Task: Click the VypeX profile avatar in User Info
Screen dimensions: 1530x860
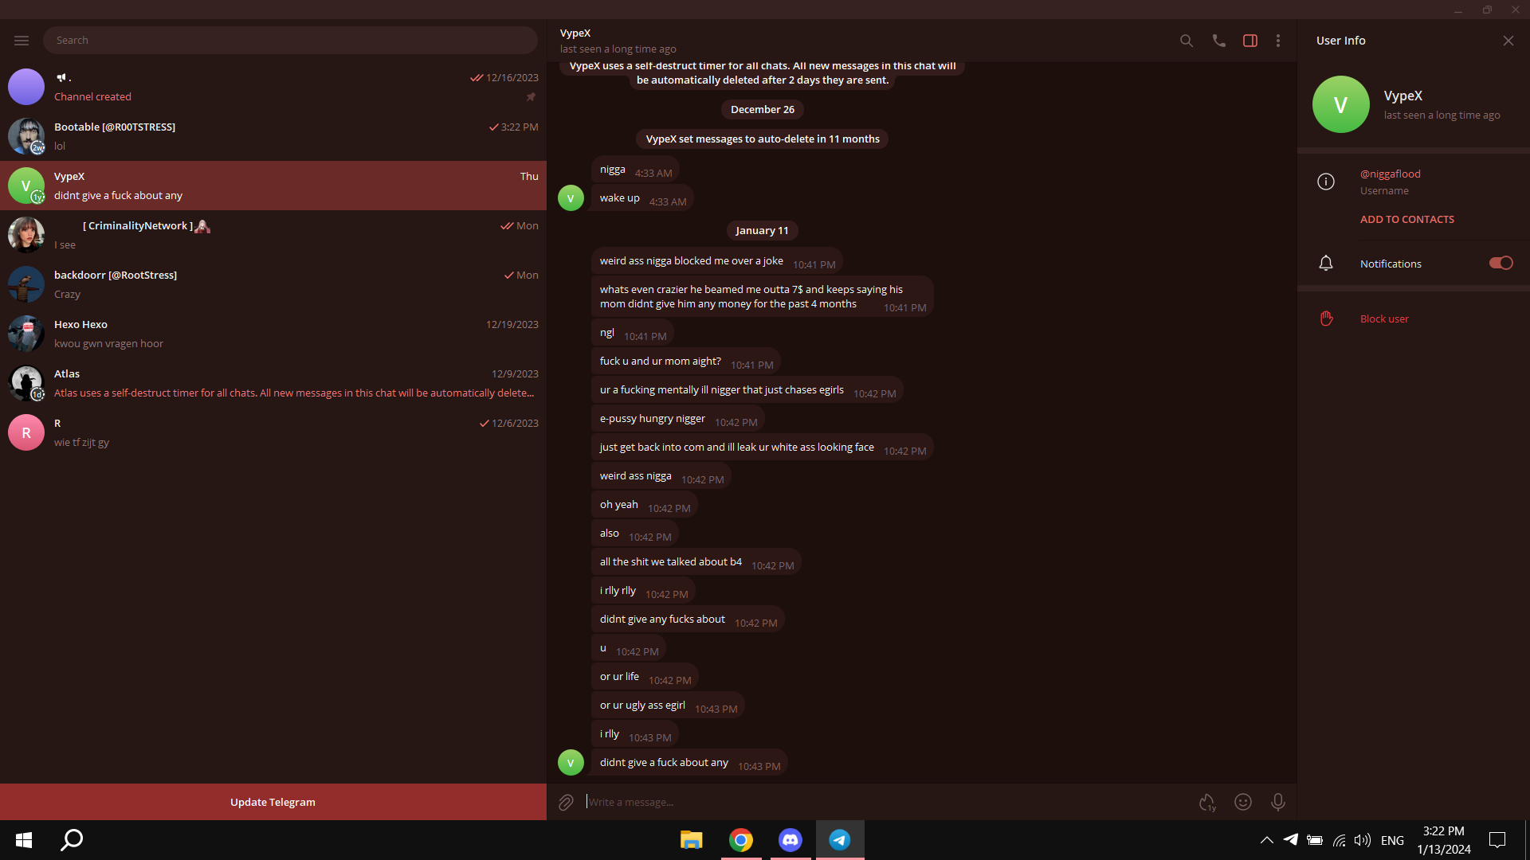Action: pos(1340,104)
